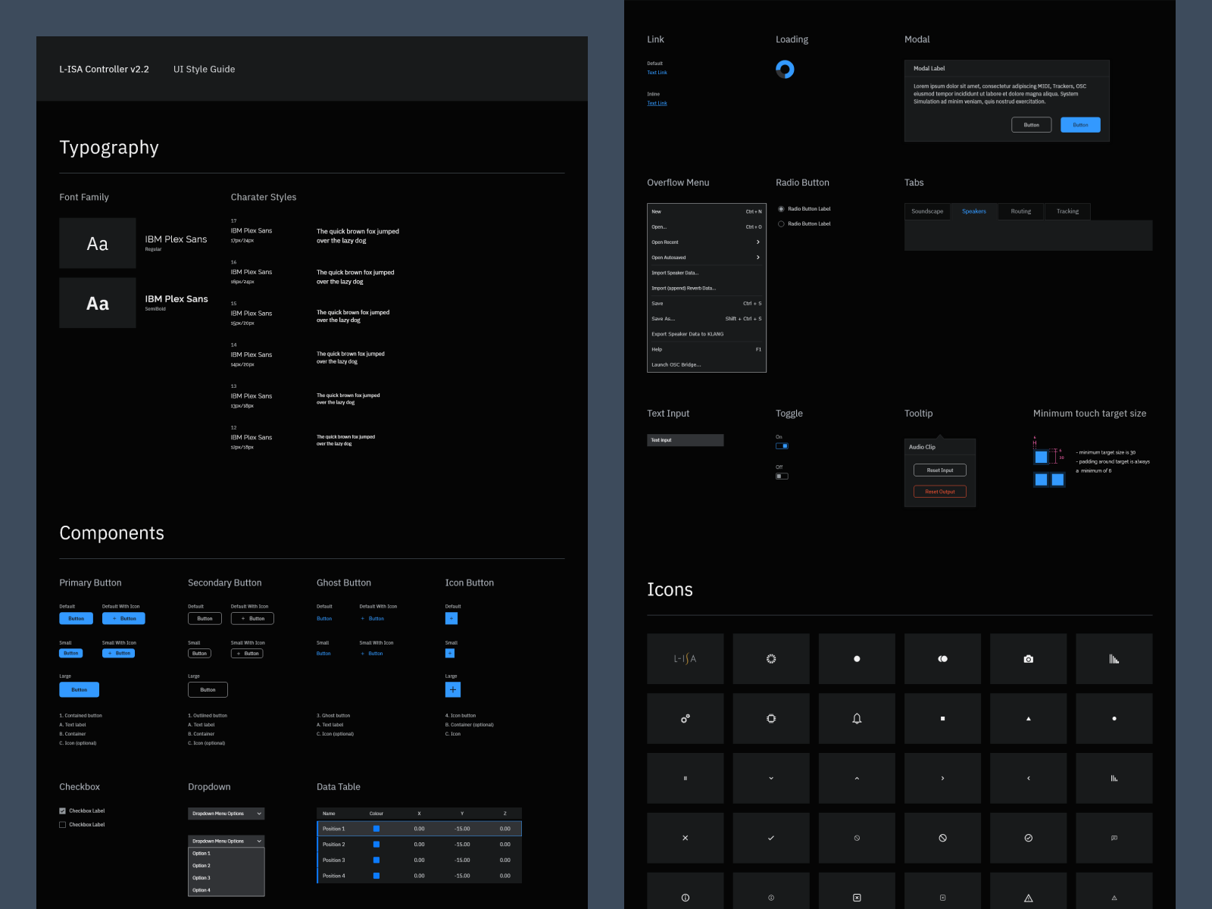
Task: Select the circled checkmark icon
Action: point(1028,838)
